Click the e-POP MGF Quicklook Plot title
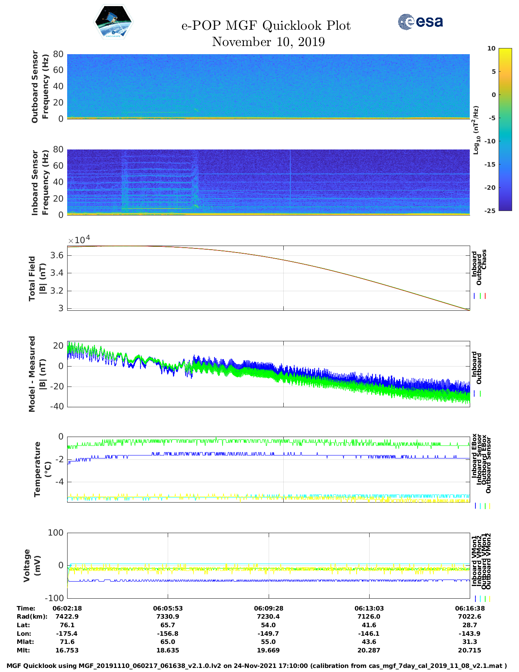Image resolution: width=519 pixels, height=672 pixels. (266, 26)
